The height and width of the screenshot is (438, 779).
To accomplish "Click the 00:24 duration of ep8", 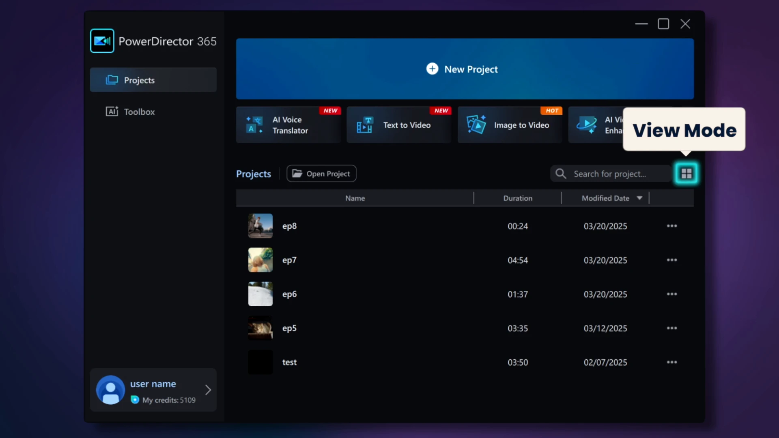I will coord(518,226).
